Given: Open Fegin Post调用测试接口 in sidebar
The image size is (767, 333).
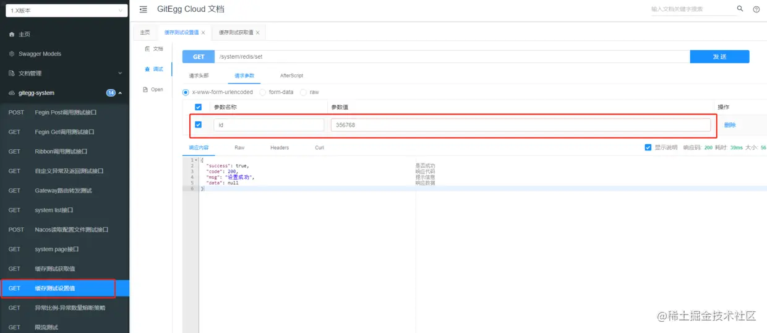Looking at the screenshot, I should point(65,113).
